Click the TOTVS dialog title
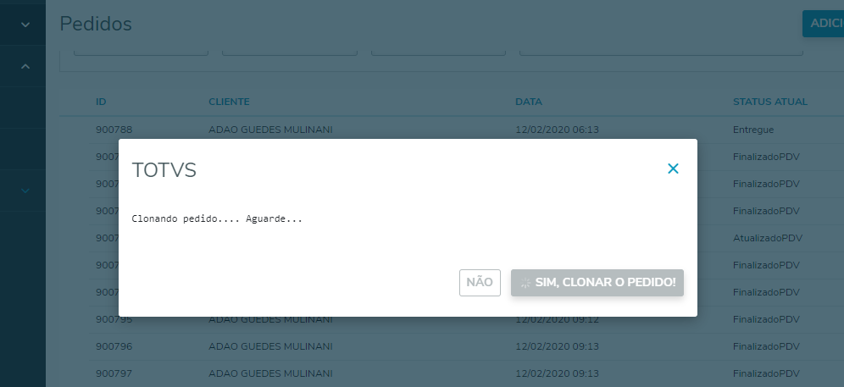 click(164, 170)
